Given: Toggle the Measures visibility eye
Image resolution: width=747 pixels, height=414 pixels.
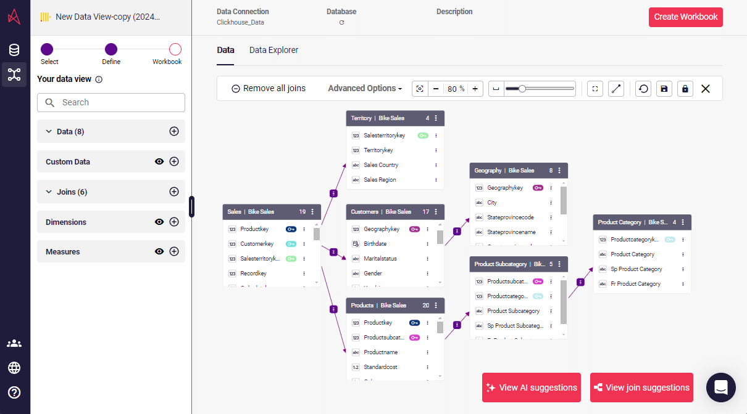Looking at the screenshot, I should pos(159,251).
